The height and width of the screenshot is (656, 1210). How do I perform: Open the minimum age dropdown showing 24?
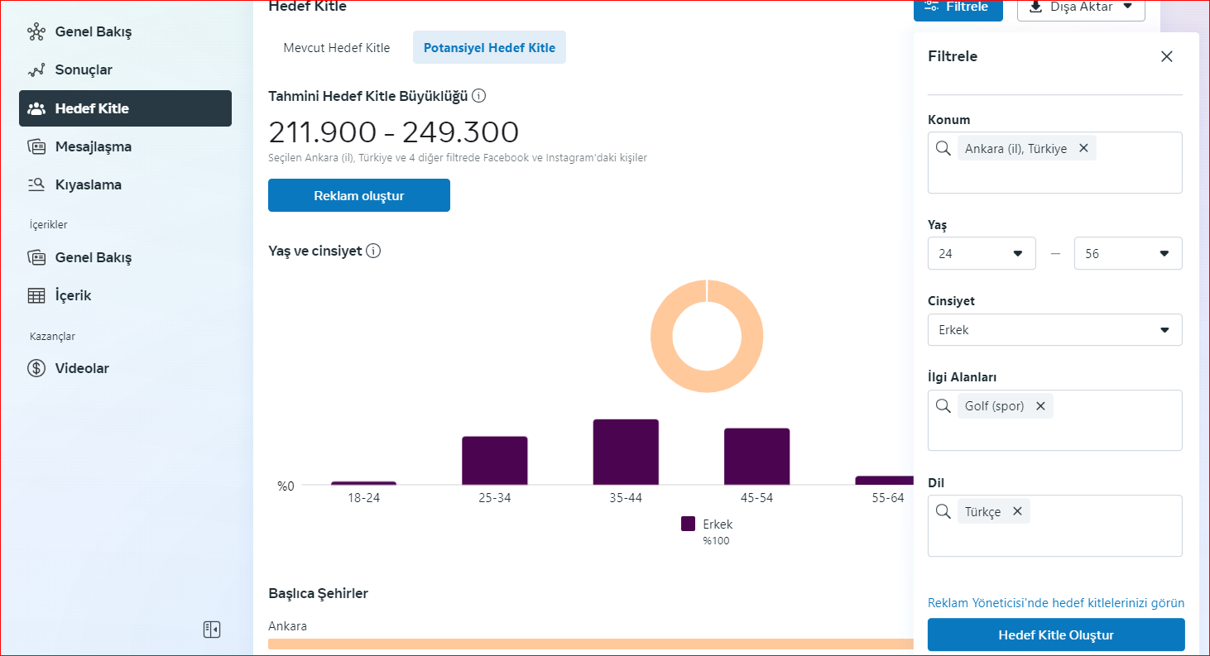coord(982,254)
